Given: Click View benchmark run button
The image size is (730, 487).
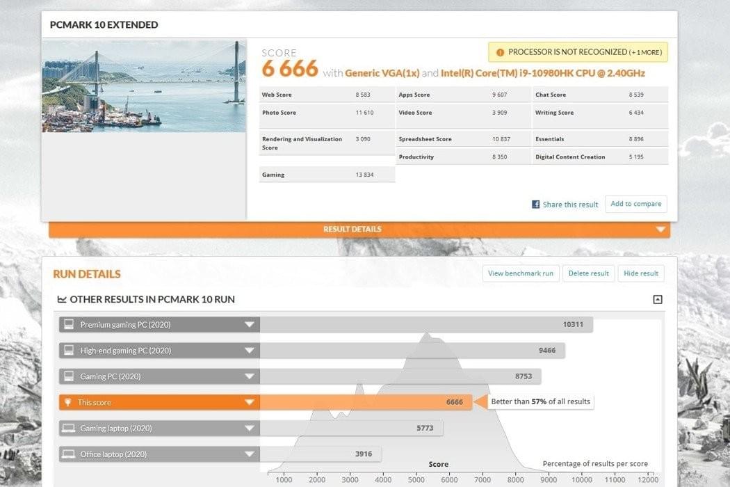Looking at the screenshot, I should click(x=521, y=273).
